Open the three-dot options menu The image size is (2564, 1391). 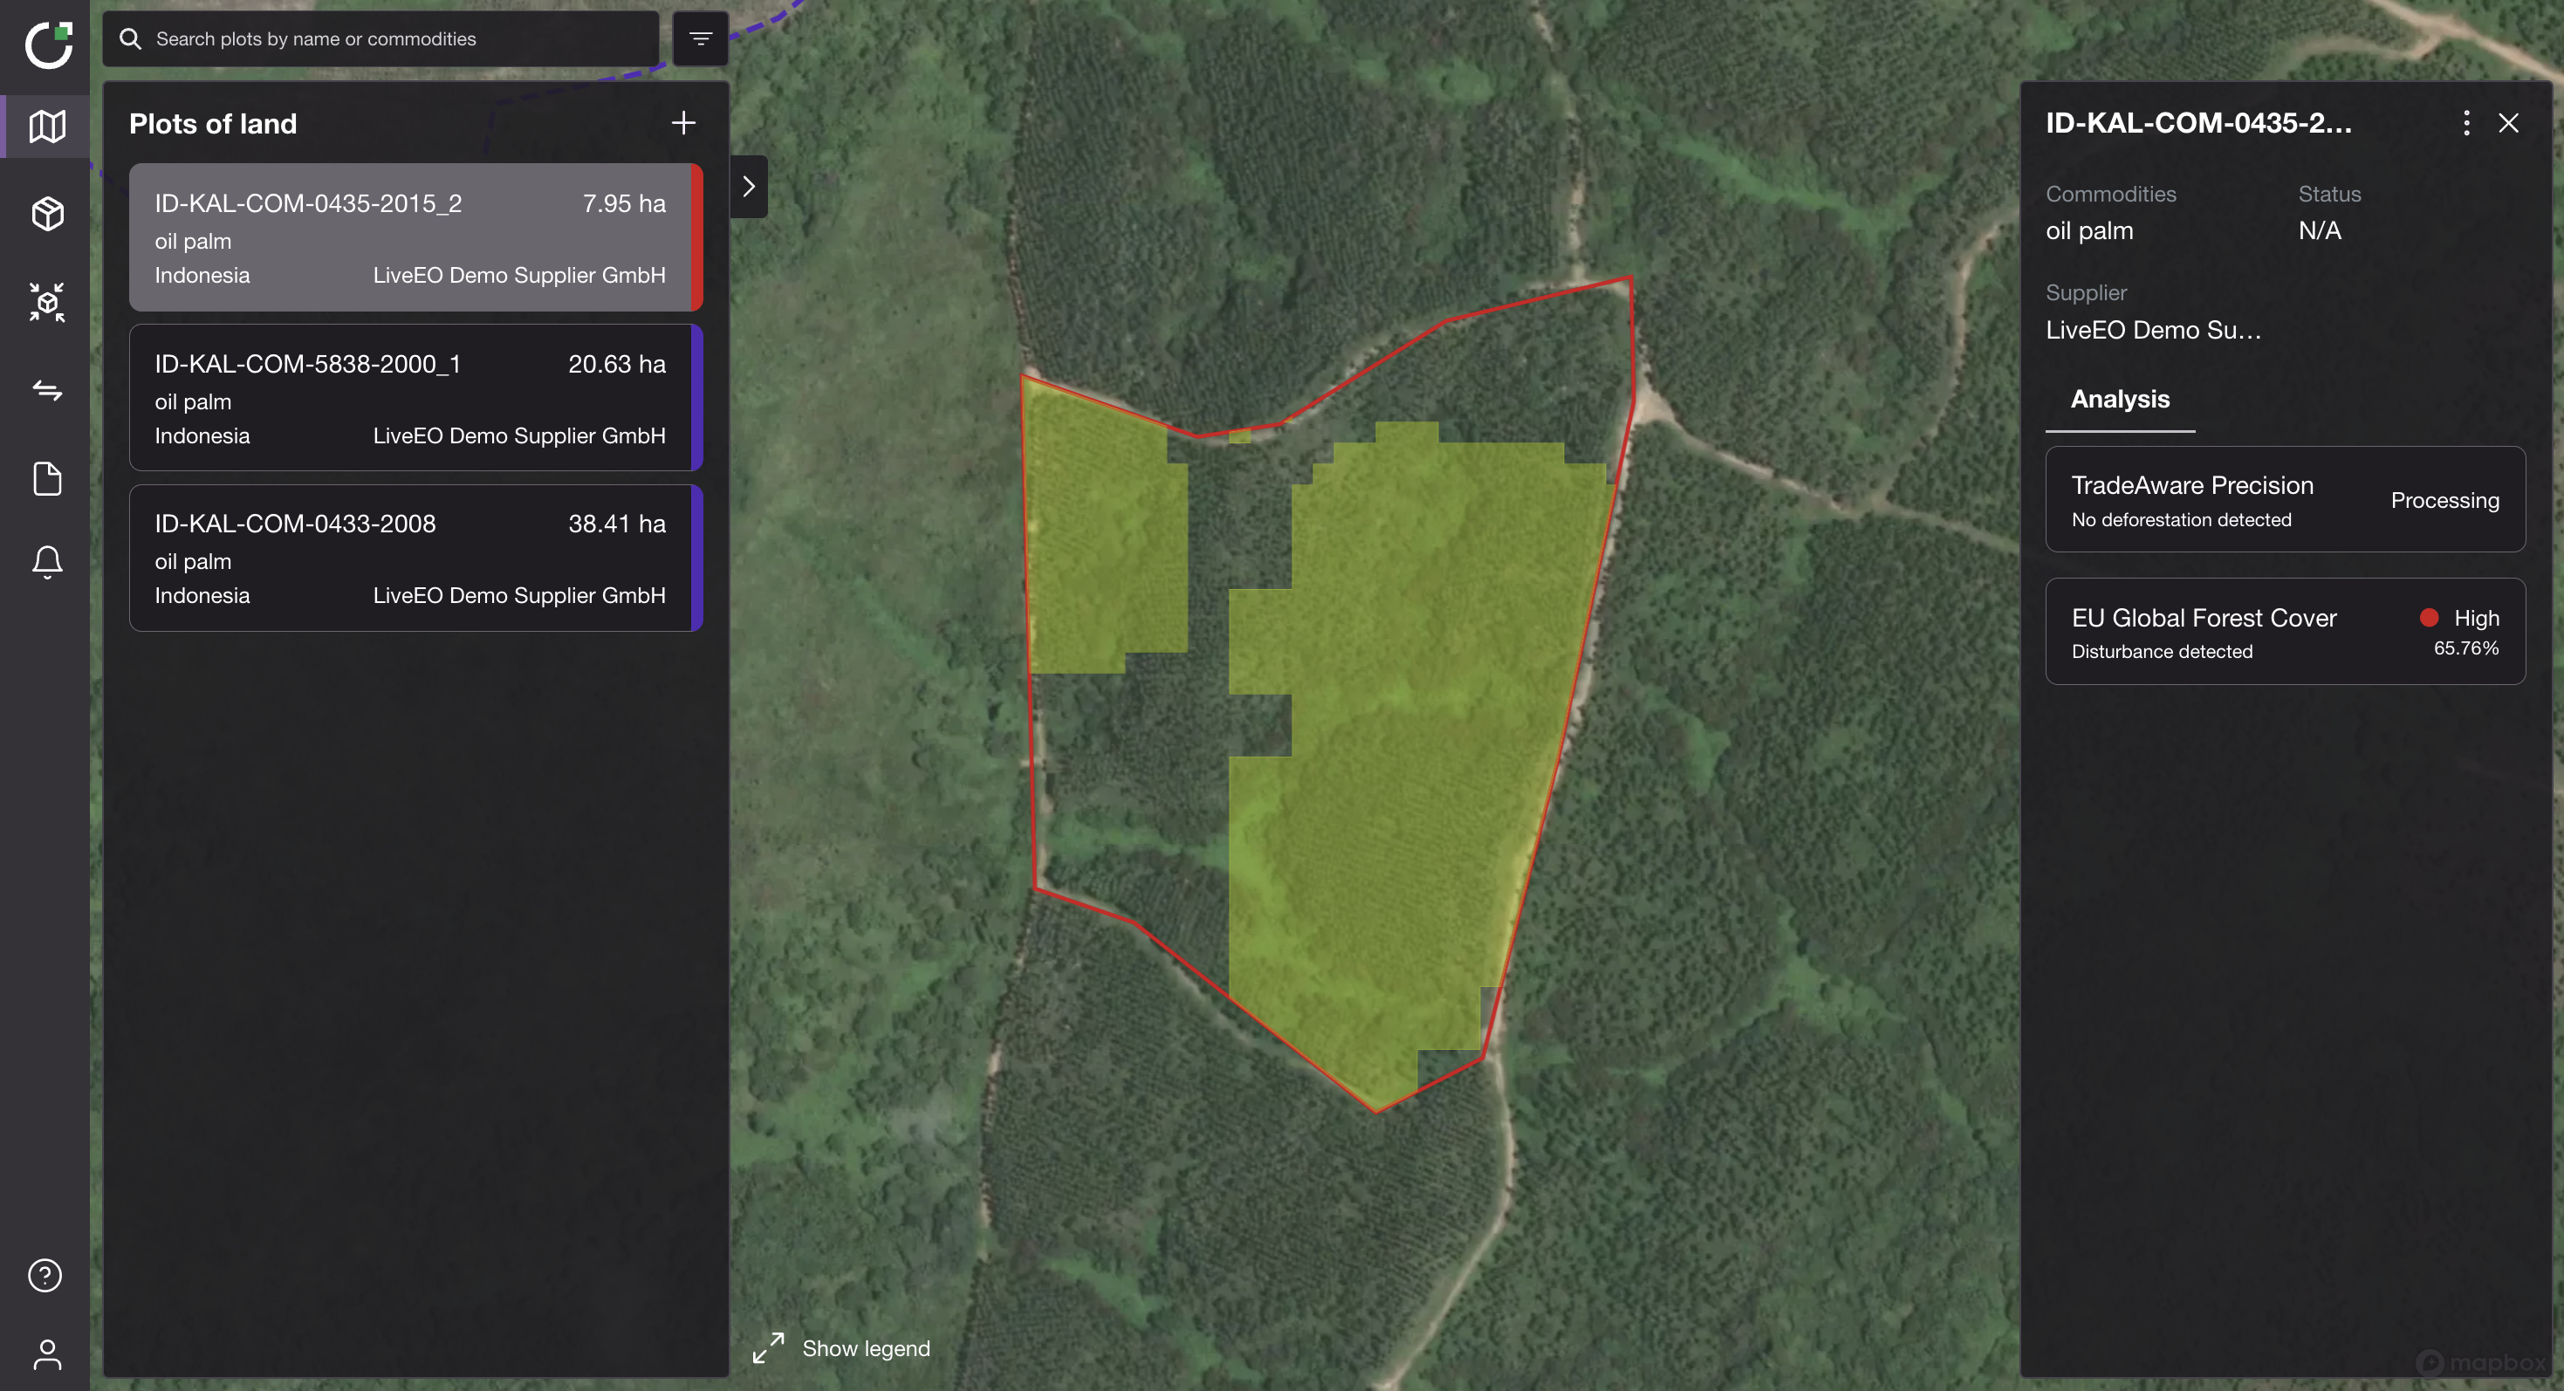click(x=2465, y=123)
